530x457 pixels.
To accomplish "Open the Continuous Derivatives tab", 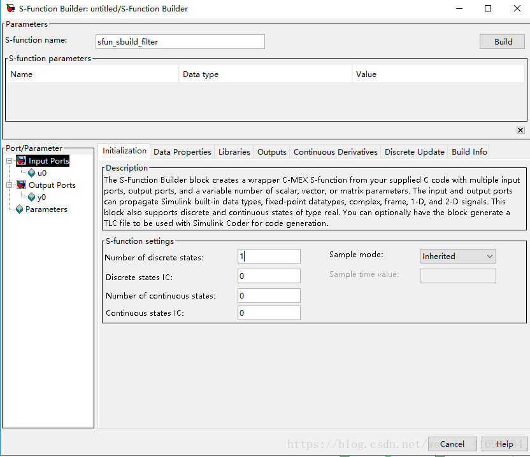I will point(336,152).
